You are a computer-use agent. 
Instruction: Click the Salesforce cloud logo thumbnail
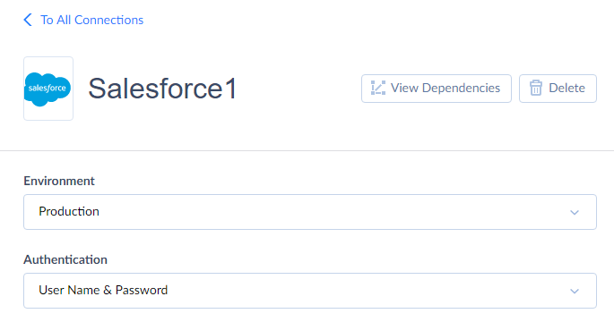(x=48, y=89)
